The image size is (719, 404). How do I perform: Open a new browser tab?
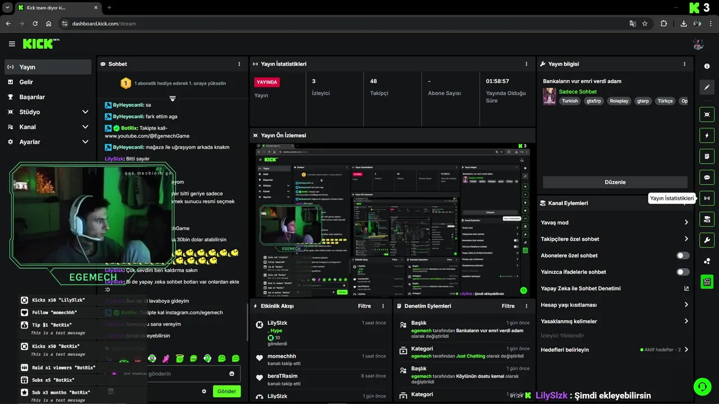(x=109, y=8)
